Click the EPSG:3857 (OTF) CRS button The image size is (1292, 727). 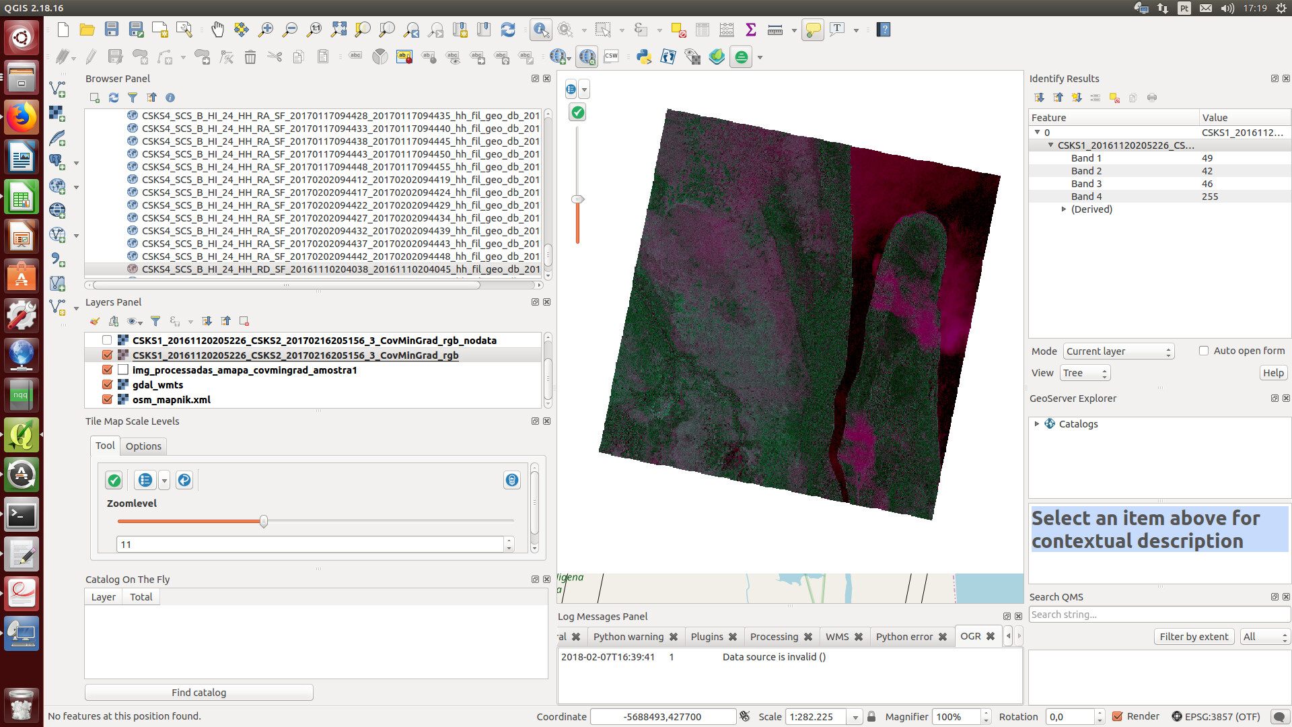pos(1216,717)
